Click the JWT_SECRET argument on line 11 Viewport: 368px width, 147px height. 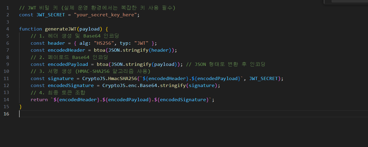[x=263, y=78]
